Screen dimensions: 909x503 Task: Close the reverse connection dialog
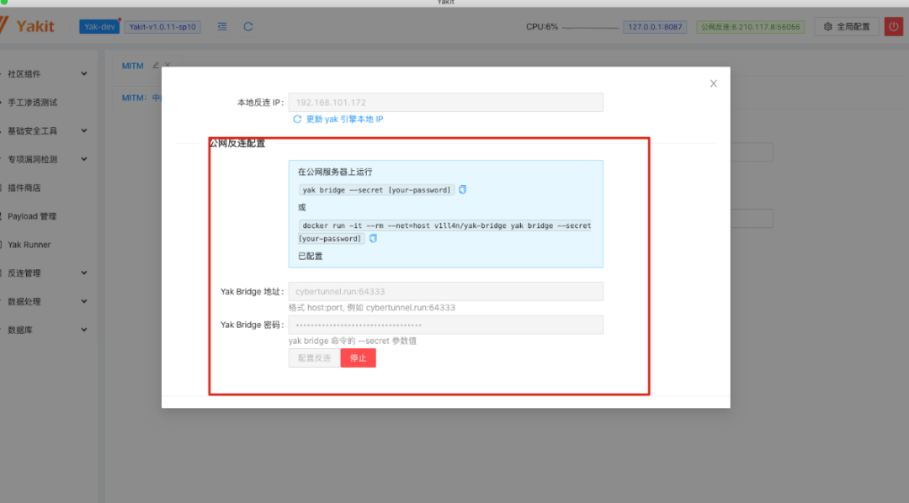714,84
